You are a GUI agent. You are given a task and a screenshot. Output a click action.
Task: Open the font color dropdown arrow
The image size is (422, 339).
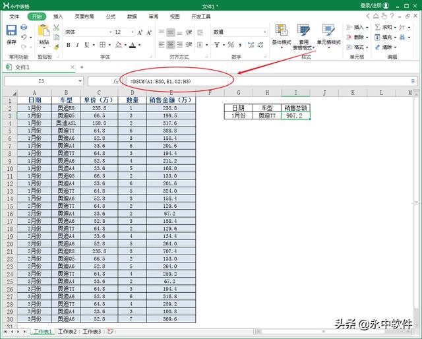coord(139,45)
